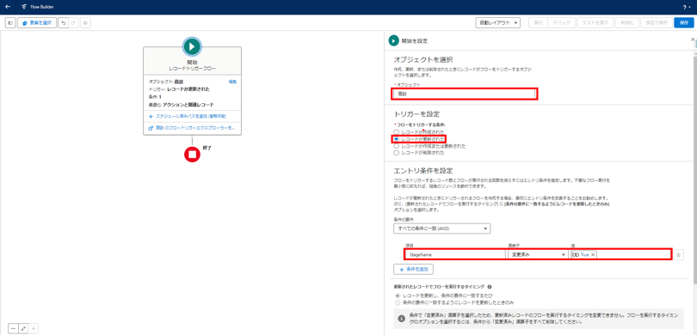The image size is (697, 335).
Task: Click the panel header start icon
Action: point(393,40)
